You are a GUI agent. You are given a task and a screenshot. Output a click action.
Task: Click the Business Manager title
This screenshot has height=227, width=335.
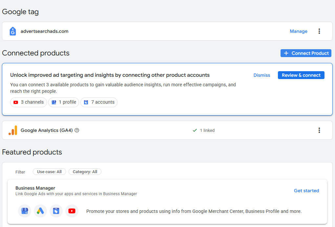point(35,188)
